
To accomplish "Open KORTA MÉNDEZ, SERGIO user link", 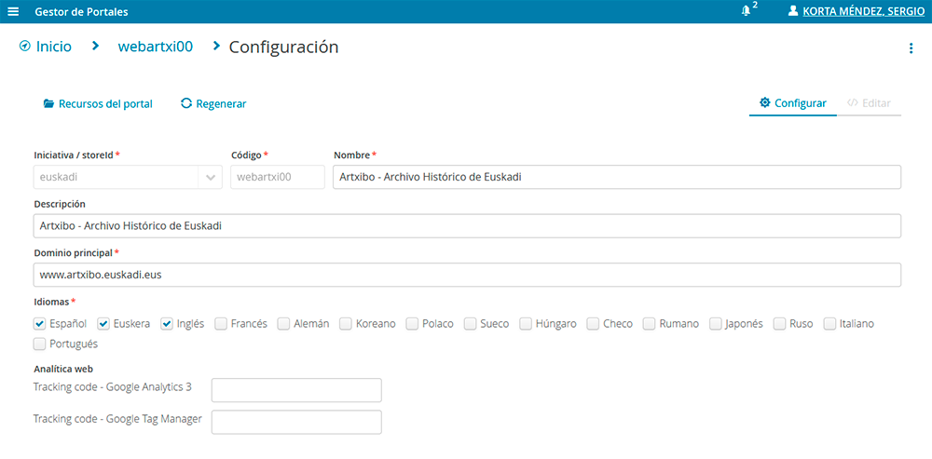I will [x=863, y=12].
